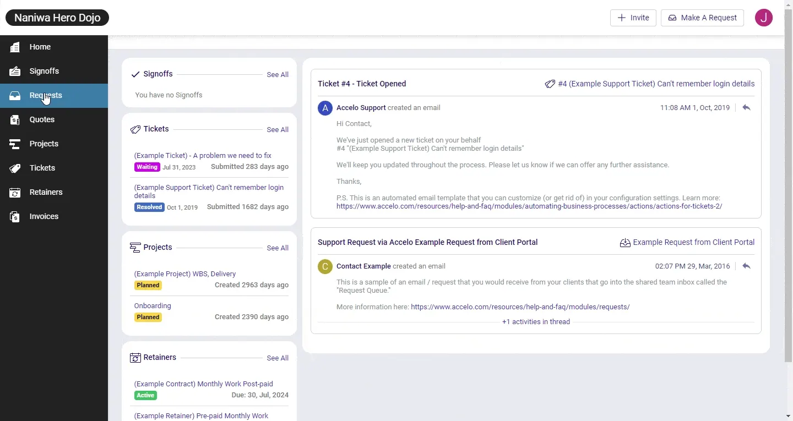The width and height of the screenshot is (793, 421).
Task: Open (Example Contract) Monthly Work Post-paid
Action: click(x=204, y=384)
